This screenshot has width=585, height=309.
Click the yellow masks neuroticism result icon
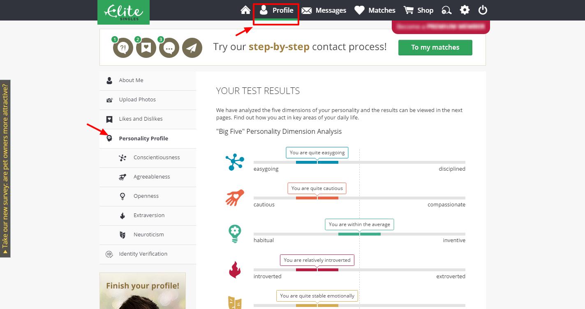pyautogui.click(x=235, y=303)
